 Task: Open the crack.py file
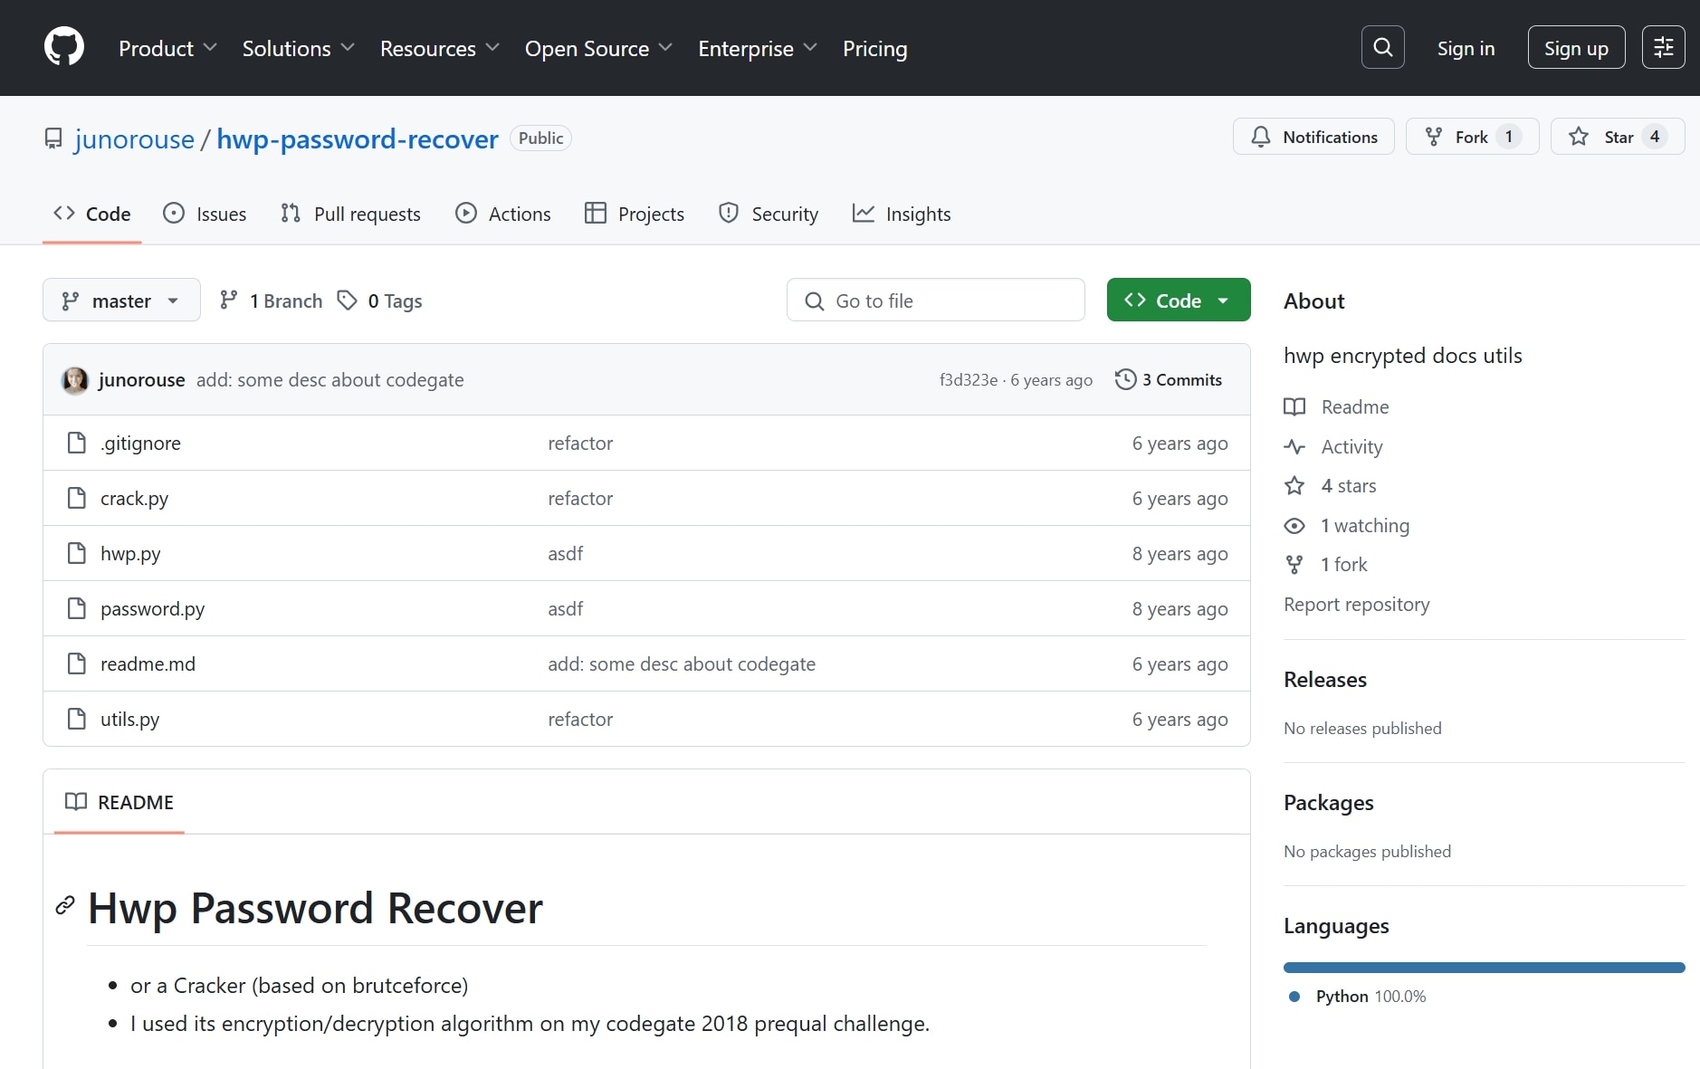point(134,498)
